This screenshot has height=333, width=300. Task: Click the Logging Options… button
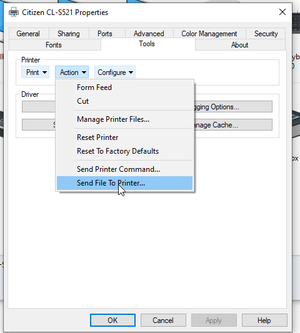click(x=233, y=107)
